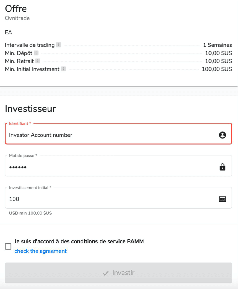
Task: Tick the PAMM service conditions checkbox
Action: [x=8, y=246]
